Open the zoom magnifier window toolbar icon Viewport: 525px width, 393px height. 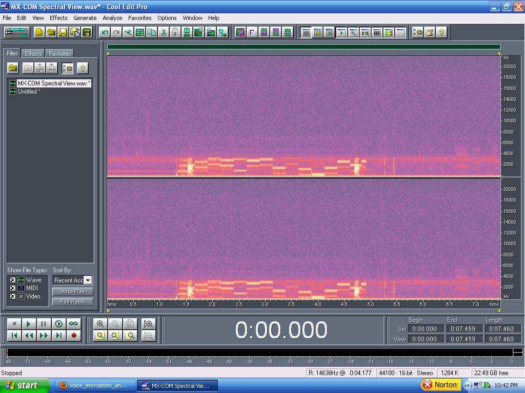pyautogui.click(x=353, y=32)
